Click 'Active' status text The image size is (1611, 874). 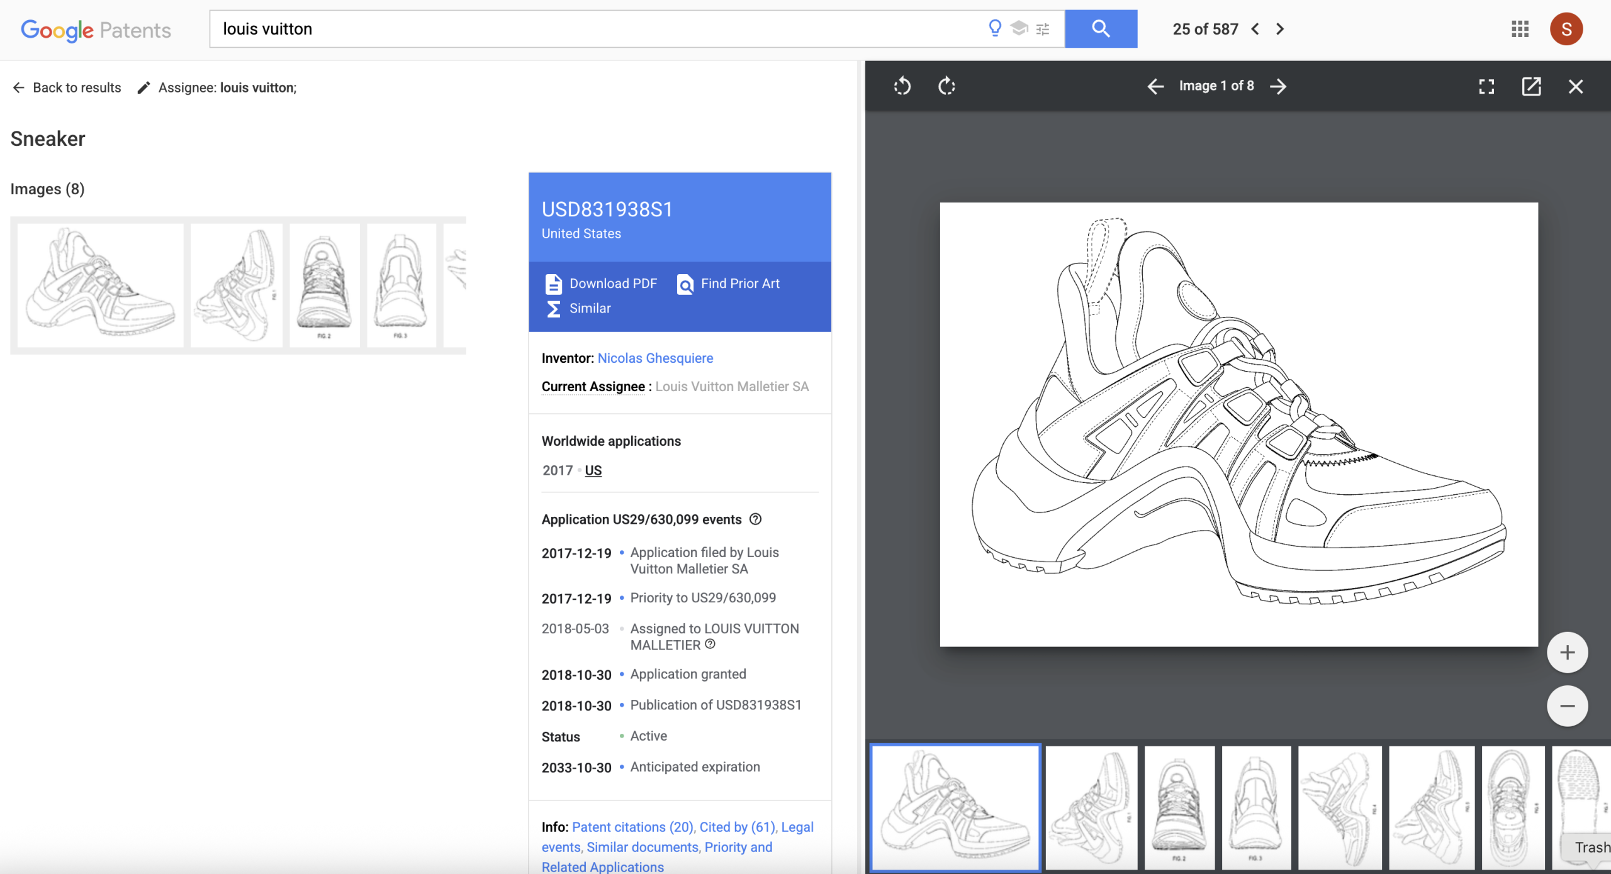pos(648,736)
